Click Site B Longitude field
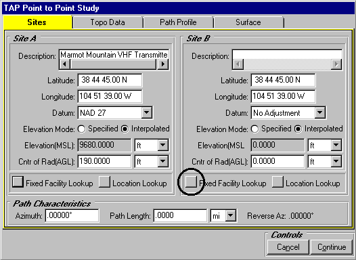 click(283, 96)
